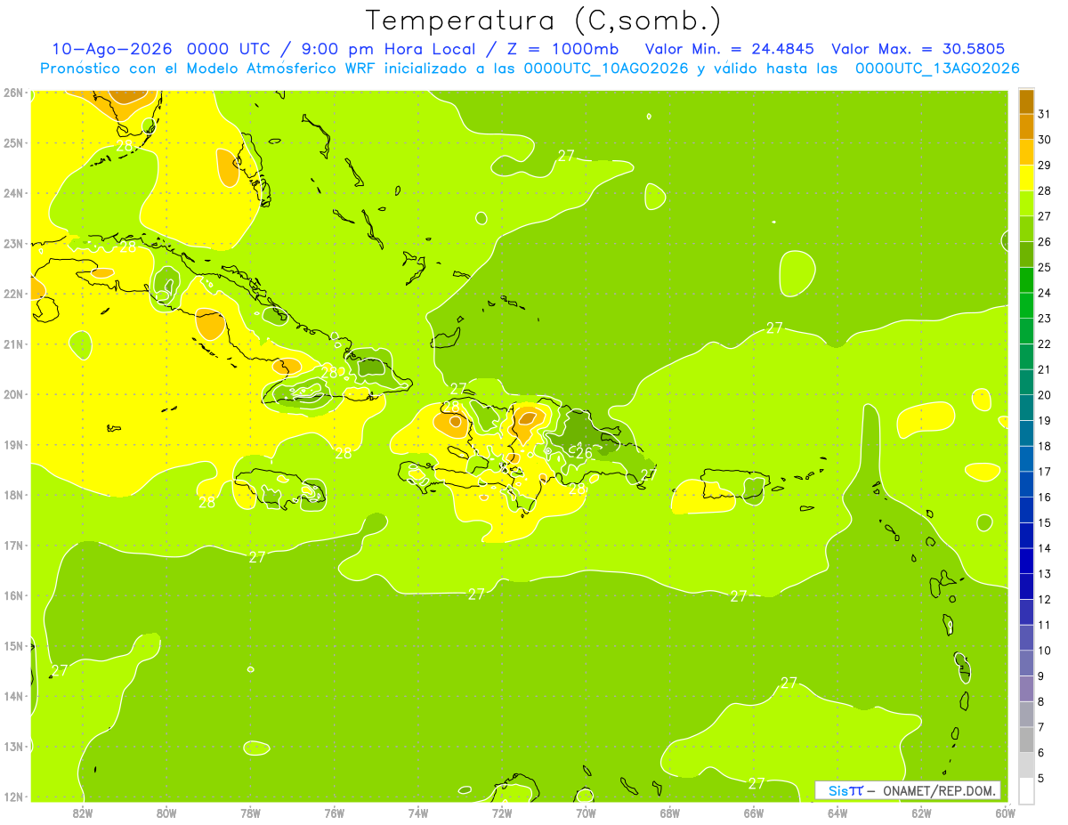
Task: Pick the yellow-green swatch between 27 and 28
Action: [x=1026, y=203]
